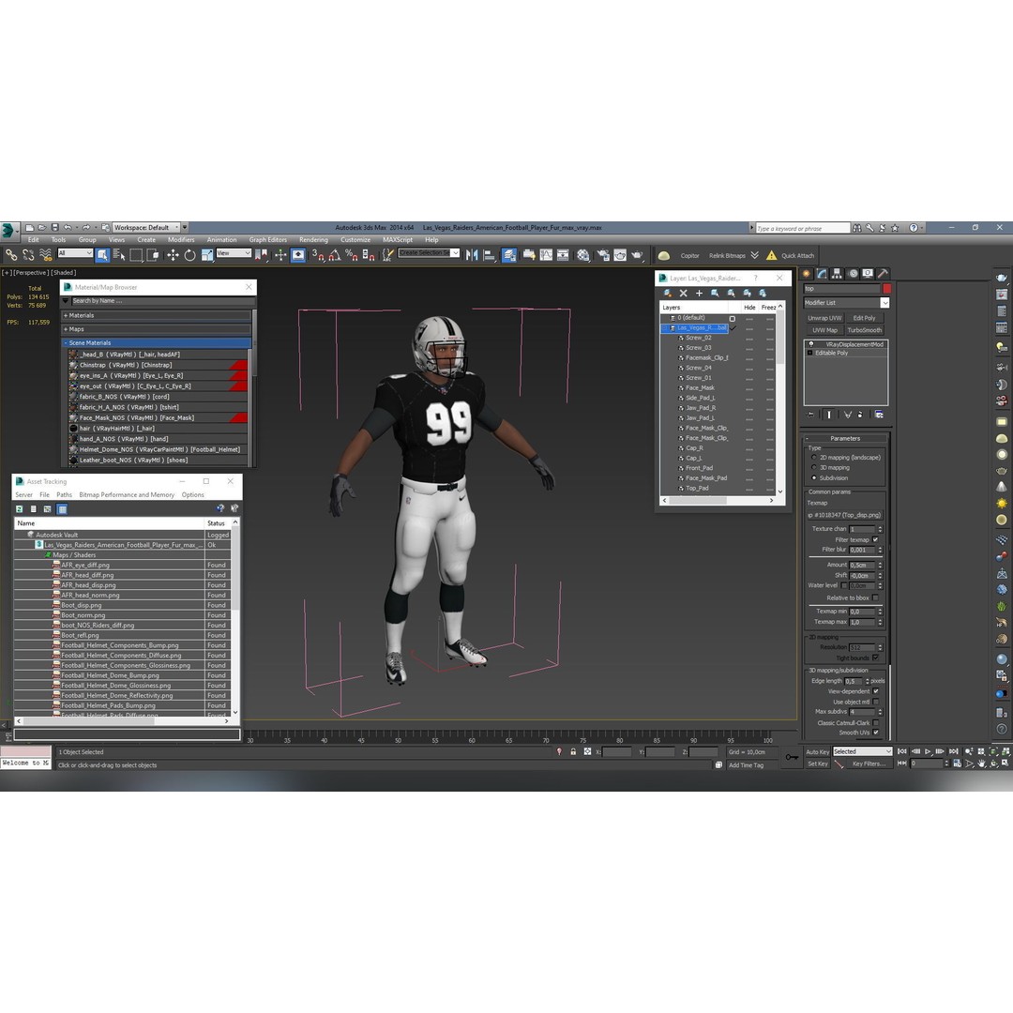1013x1013 pixels.
Task: Open the Modifiers menu
Action: [181, 240]
